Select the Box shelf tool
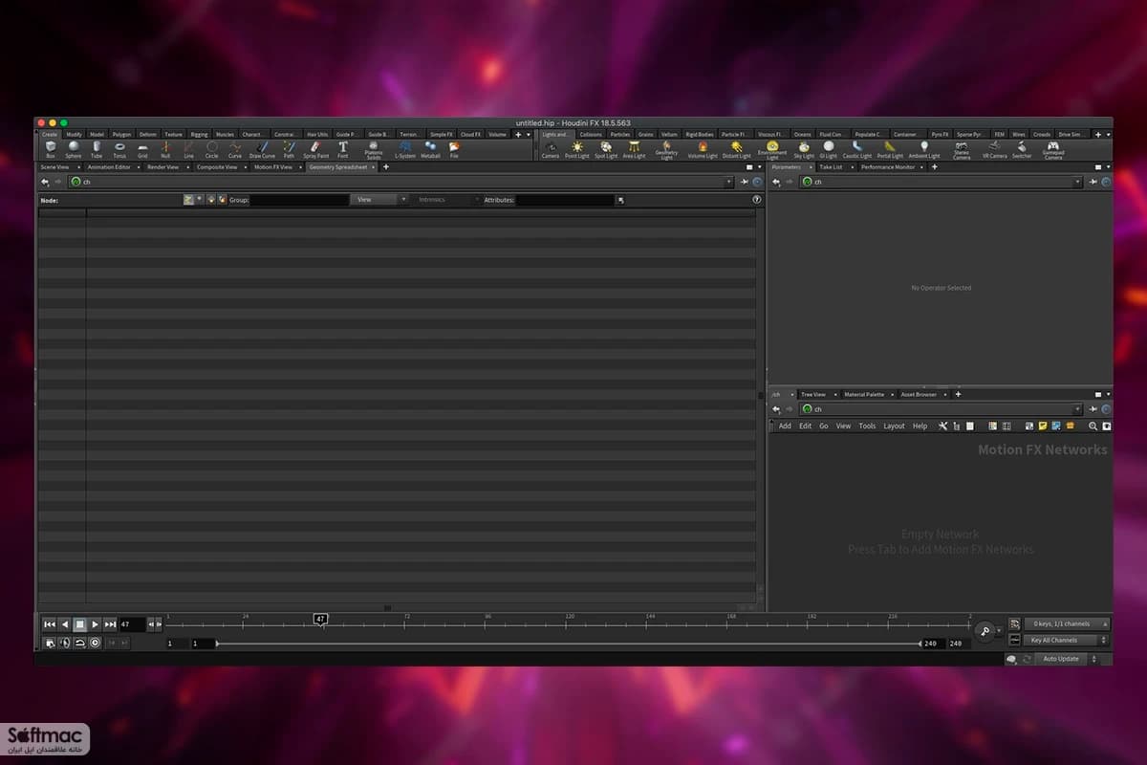The width and height of the screenshot is (1147, 765). point(51,149)
